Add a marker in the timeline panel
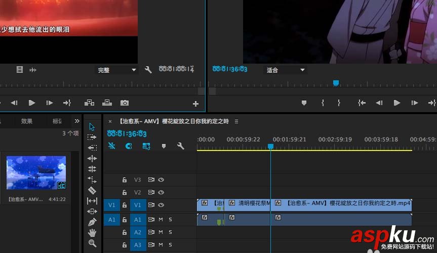 click(x=164, y=146)
